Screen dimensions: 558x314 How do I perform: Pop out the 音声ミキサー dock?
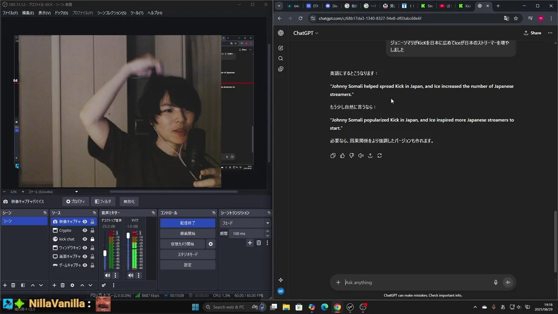[153, 213]
